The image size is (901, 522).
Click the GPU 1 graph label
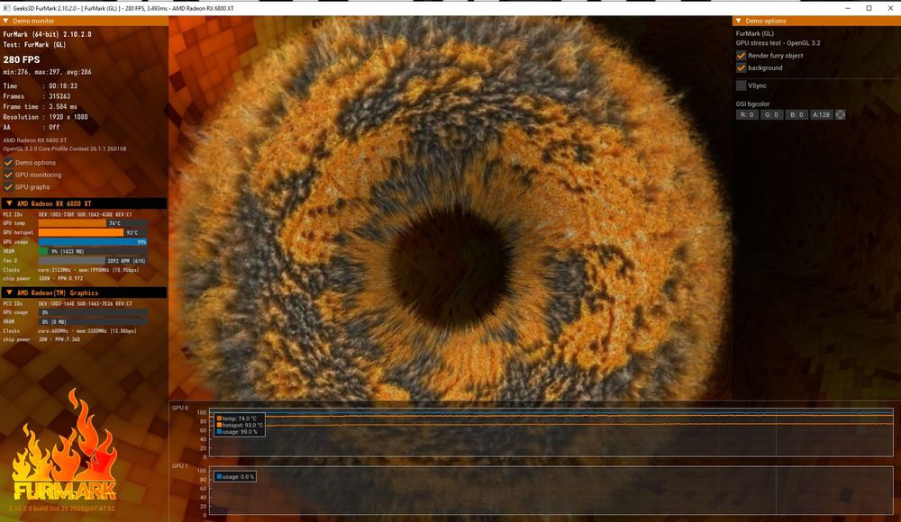(180, 465)
